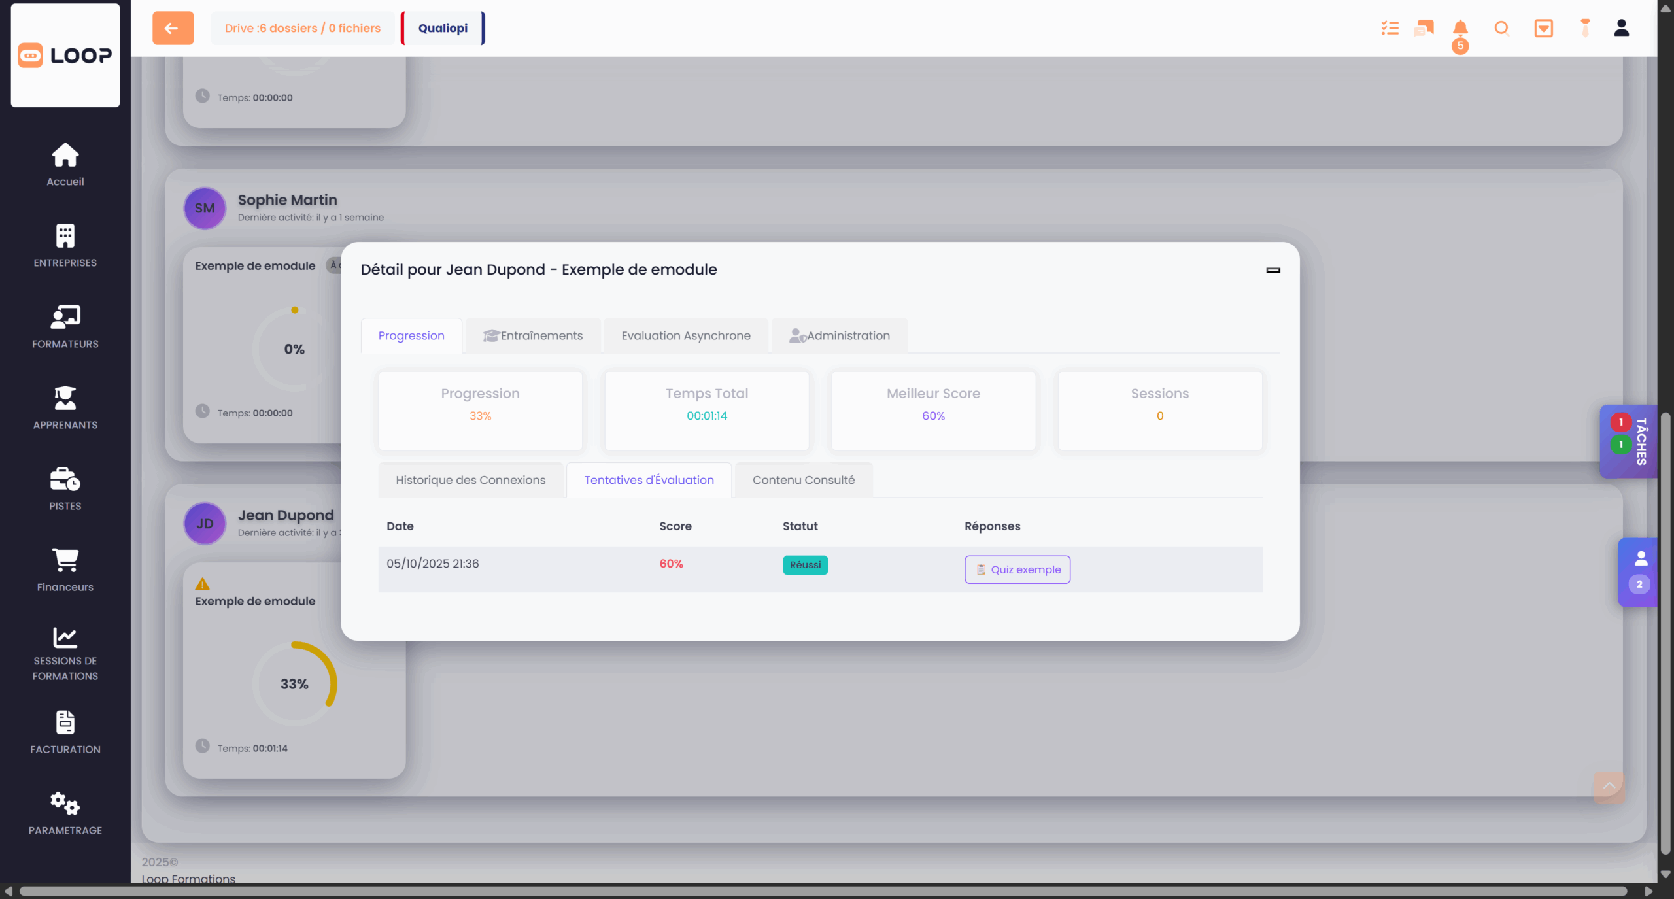
Task: Open the notifications bell icon
Action: tap(1460, 28)
